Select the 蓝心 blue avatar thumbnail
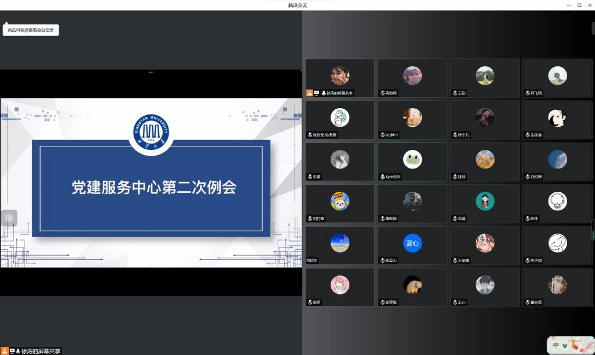 click(x=413, y=243)
